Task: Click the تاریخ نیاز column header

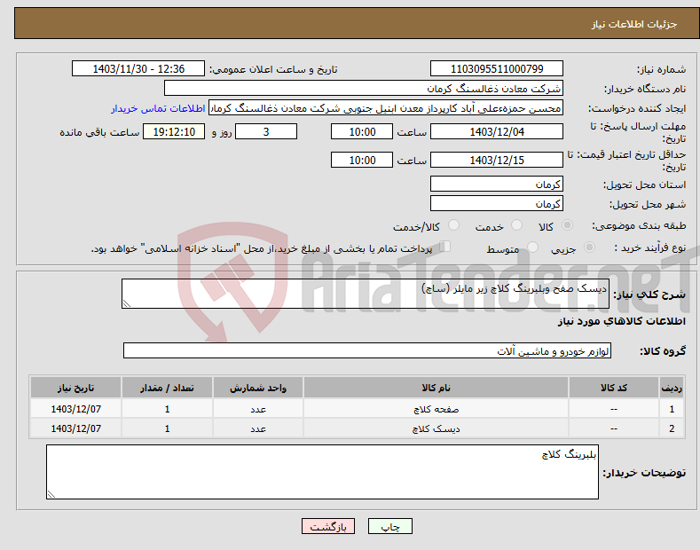Action: click(x=76, y=388)
